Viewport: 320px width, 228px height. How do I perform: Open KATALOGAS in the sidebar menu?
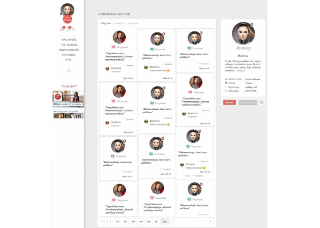69,45
